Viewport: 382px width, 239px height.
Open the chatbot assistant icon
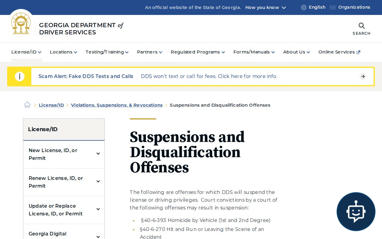tap(356, 212)
